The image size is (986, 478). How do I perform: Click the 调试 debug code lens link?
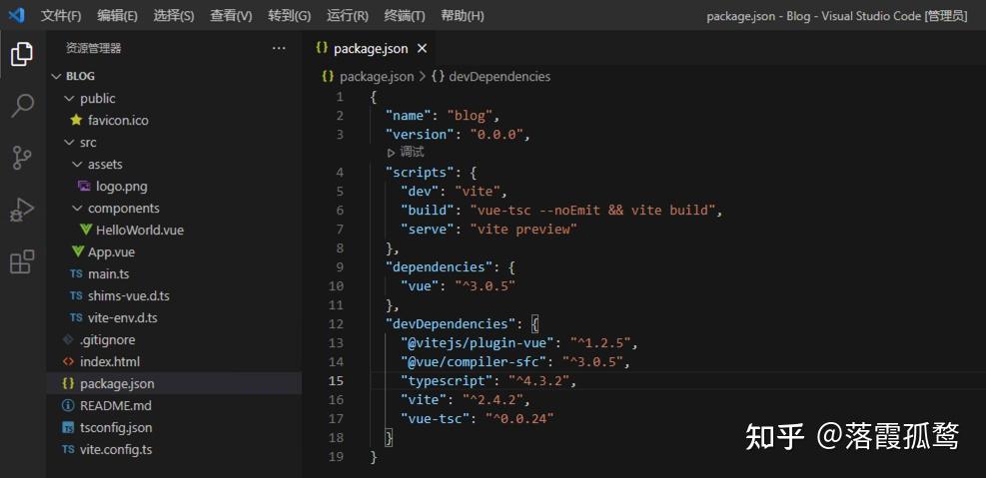click(x=412, y=153)
